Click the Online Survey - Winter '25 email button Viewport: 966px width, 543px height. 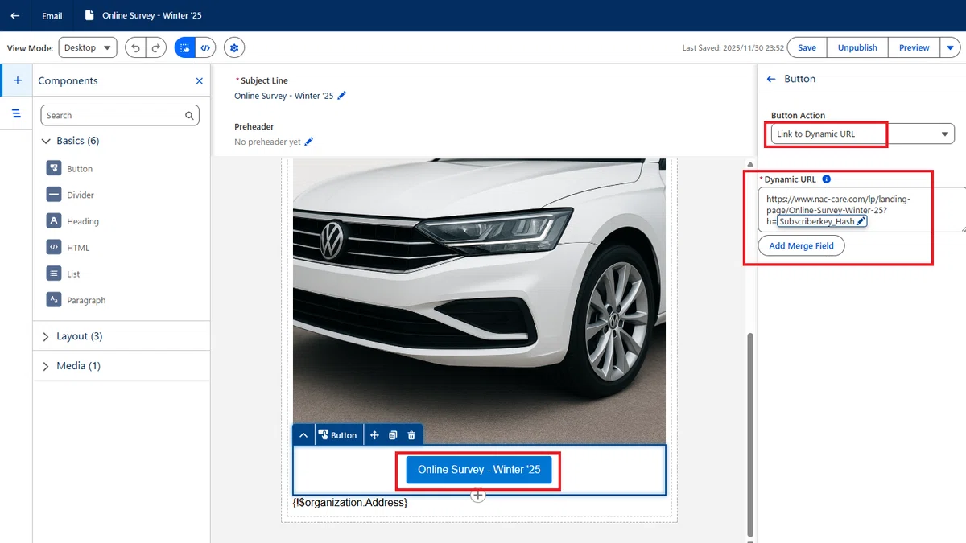click(479, 469)
